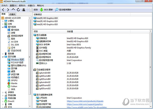Select PCI/AGP 视频 in the tree

[16, 63]
